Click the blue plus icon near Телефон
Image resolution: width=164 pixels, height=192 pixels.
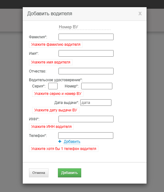pyautogui.click(x=60, y=141)
